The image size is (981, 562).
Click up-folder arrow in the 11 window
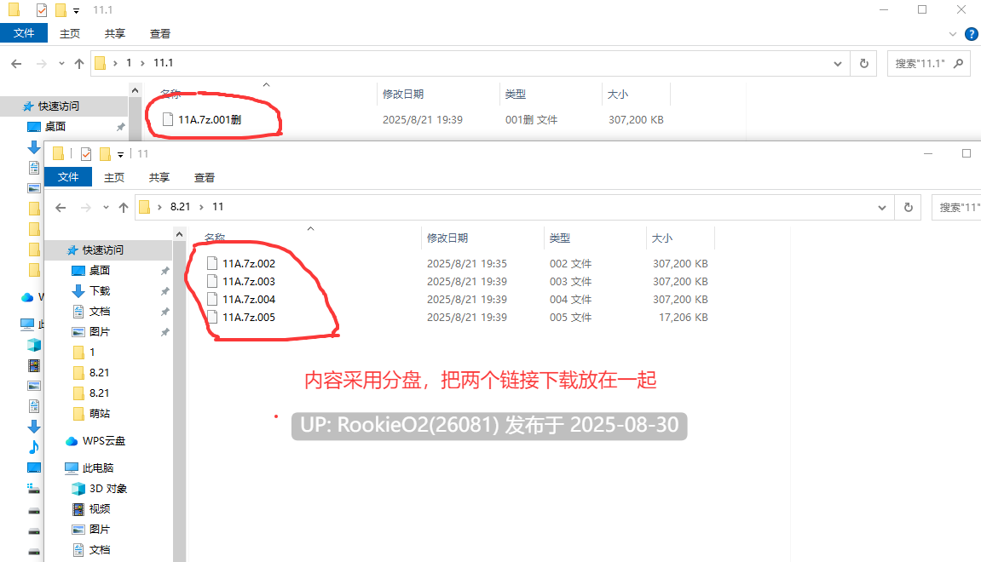tap(124, 208)
